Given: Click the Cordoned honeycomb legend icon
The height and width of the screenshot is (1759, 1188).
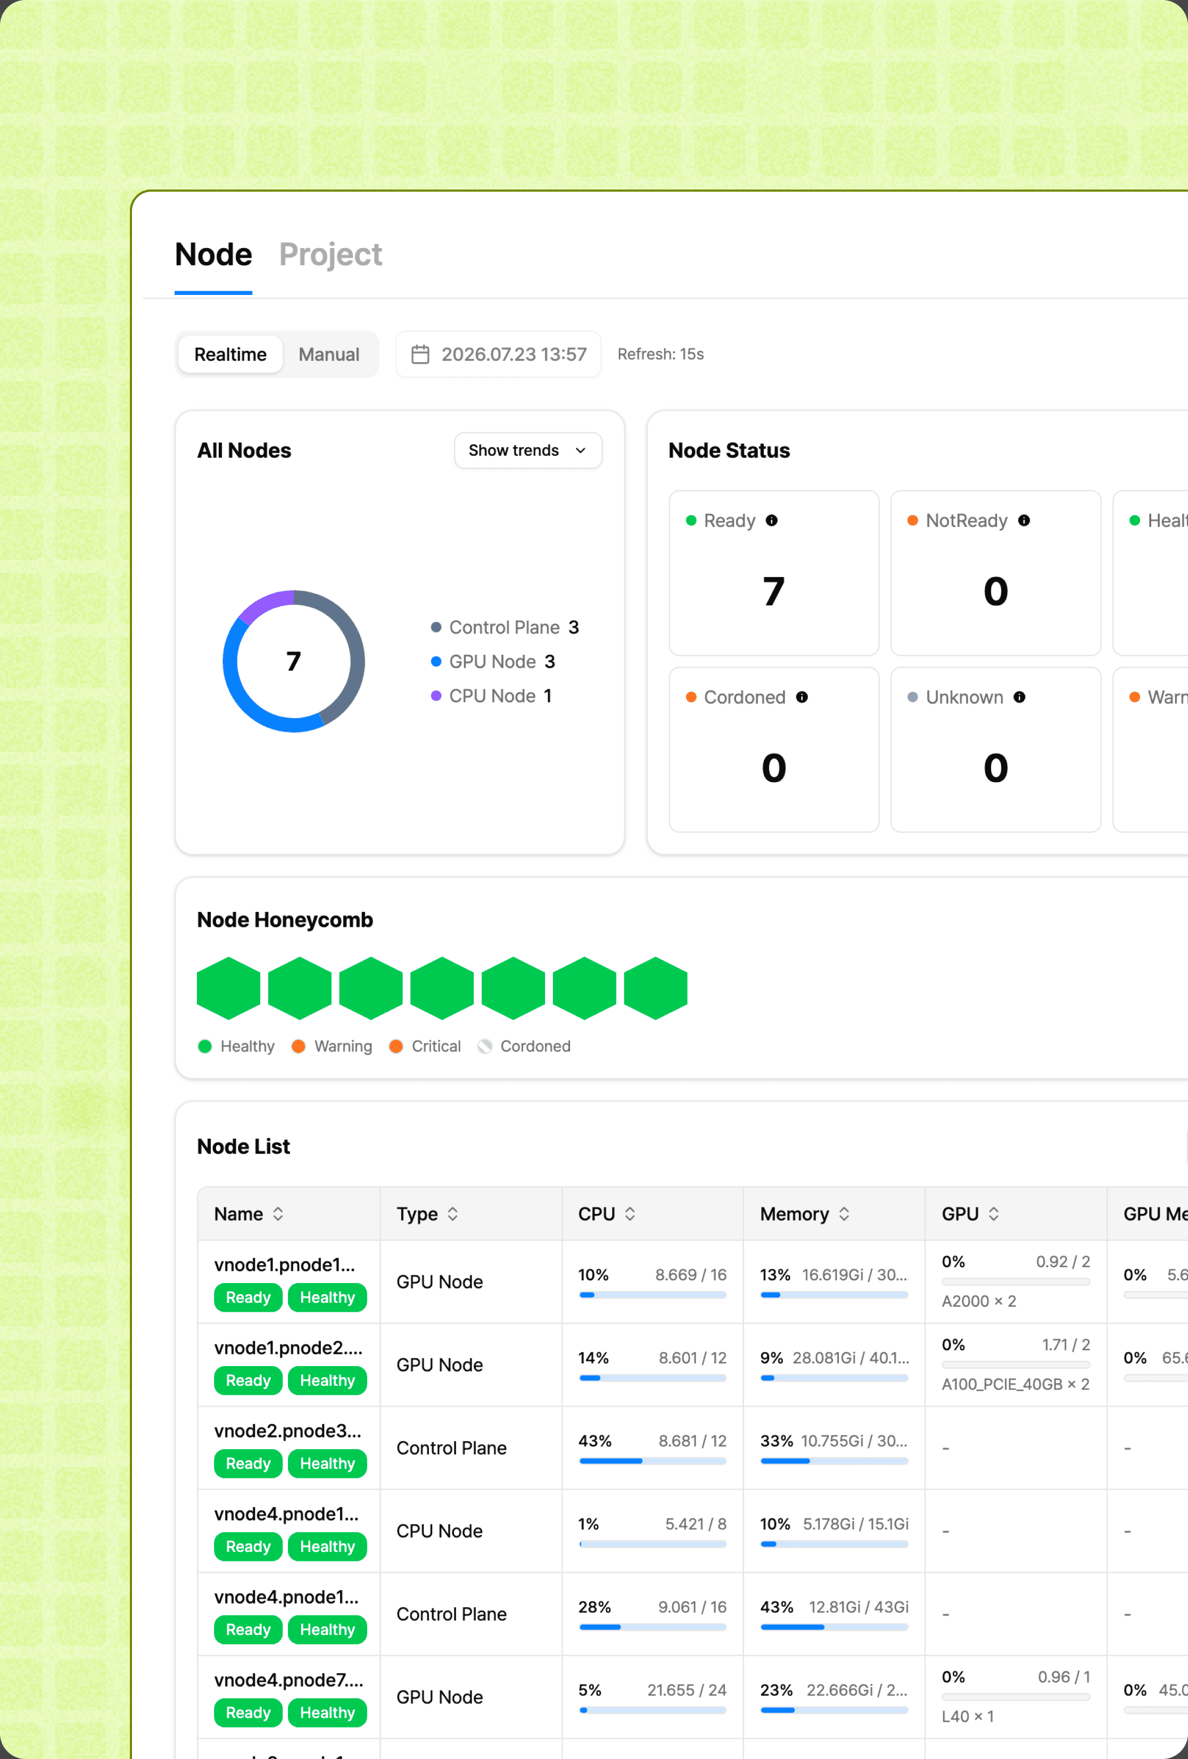Looking at the screenshot, I should [x=485, y=1046].
